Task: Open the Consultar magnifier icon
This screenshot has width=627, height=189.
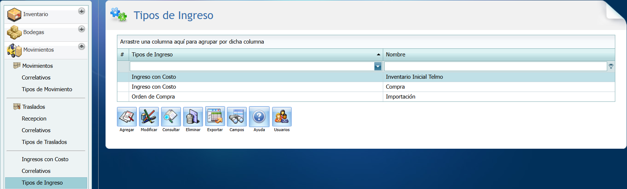Action: [171, 117]
